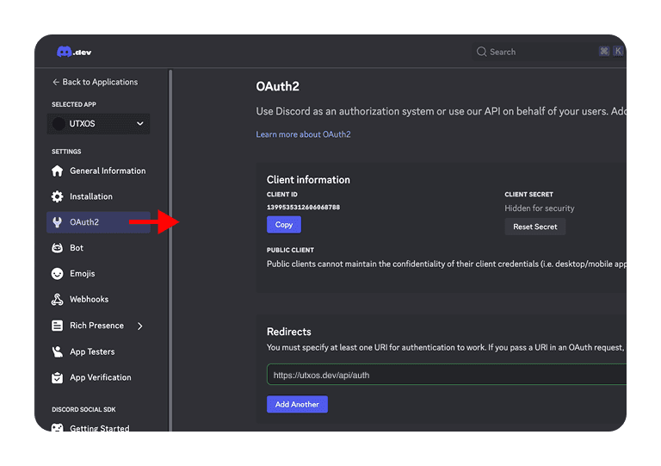Open the Rich Presence settings page

(96, 326)
